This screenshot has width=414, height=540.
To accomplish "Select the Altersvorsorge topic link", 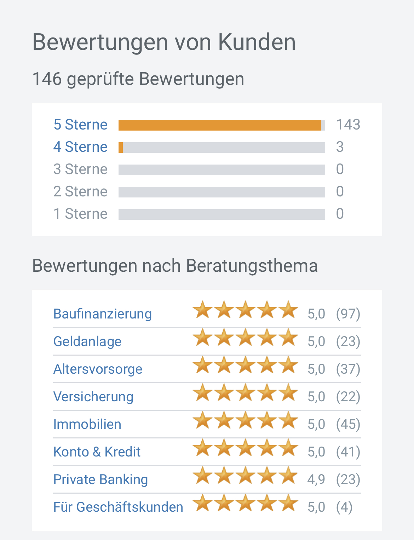I will tap(98, 369).
